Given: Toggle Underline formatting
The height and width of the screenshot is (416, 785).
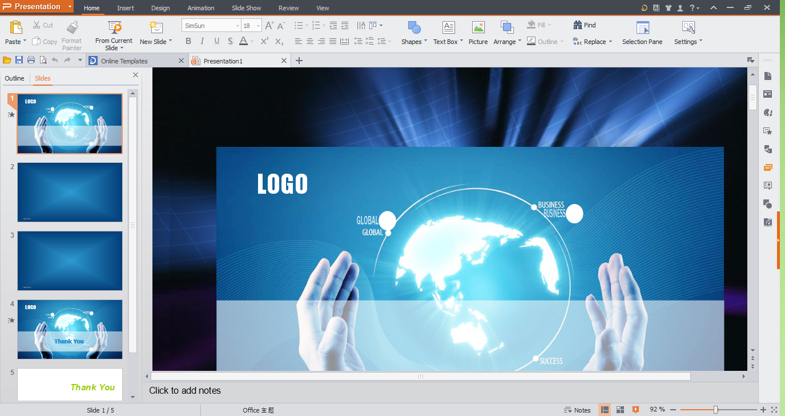Looking at the screenshot, I should coord(216,41).
